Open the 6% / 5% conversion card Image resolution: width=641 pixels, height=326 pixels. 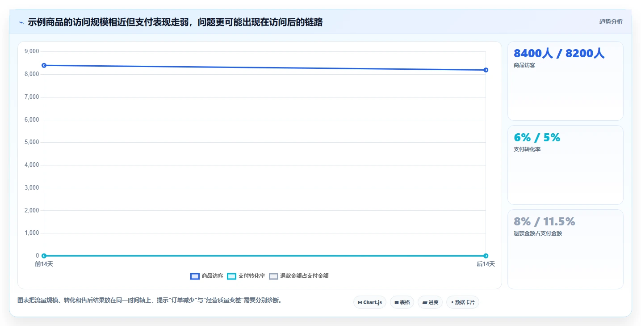point(566,165)
